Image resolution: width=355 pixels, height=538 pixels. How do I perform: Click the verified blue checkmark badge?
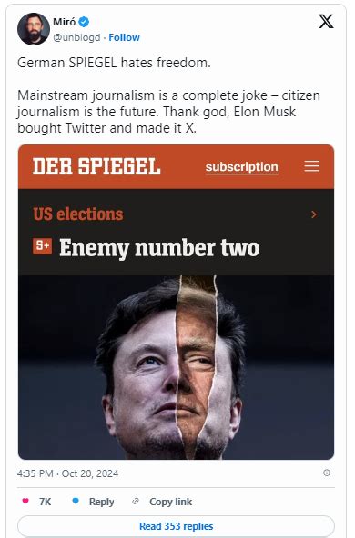click(84, 22)
